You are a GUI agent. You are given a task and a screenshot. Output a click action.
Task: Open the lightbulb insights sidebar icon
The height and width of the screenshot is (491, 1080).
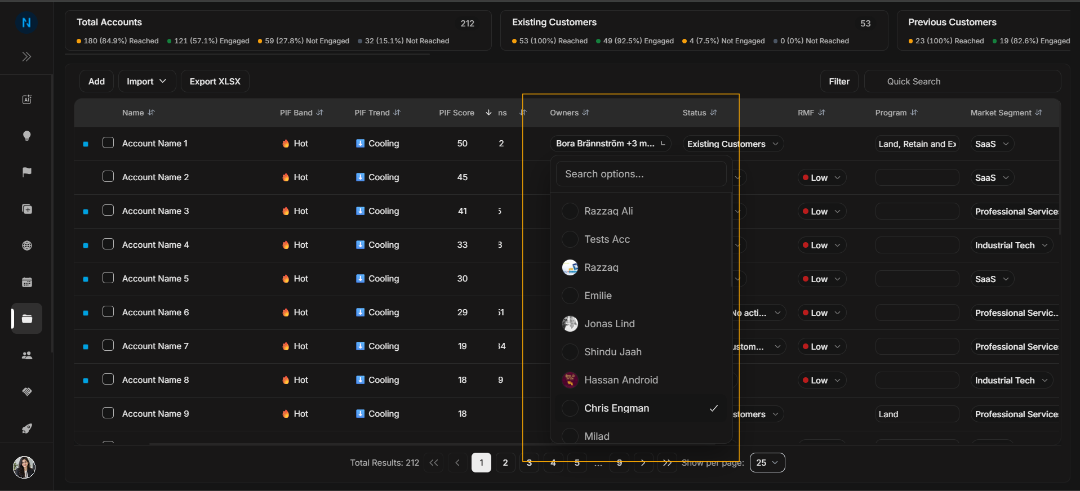pos(26,136)
